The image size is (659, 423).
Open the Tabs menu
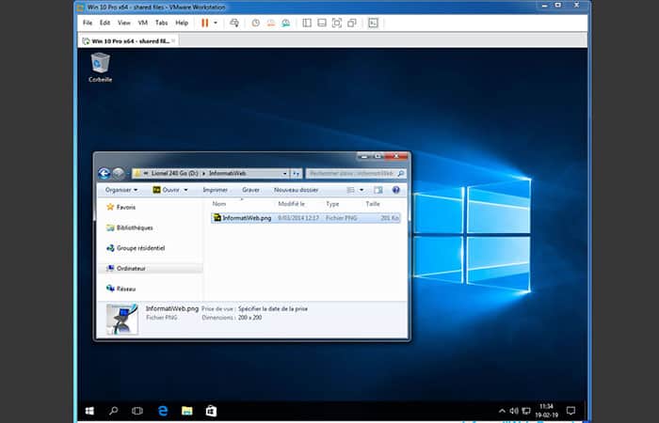click(161, 23)
